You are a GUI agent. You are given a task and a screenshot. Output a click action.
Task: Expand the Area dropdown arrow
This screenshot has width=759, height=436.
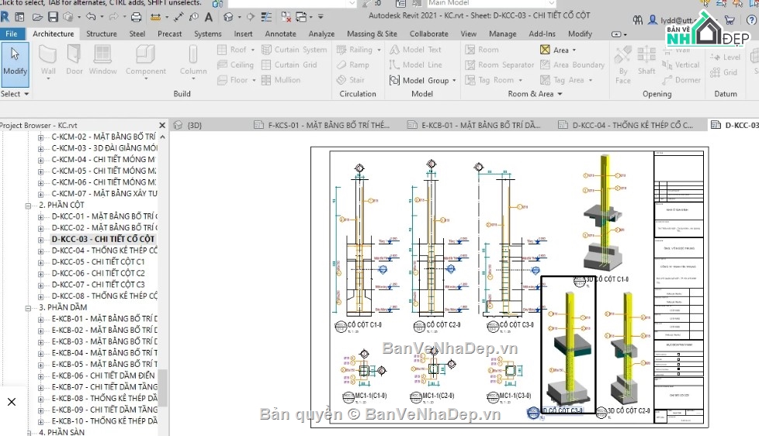coord(574,50)
